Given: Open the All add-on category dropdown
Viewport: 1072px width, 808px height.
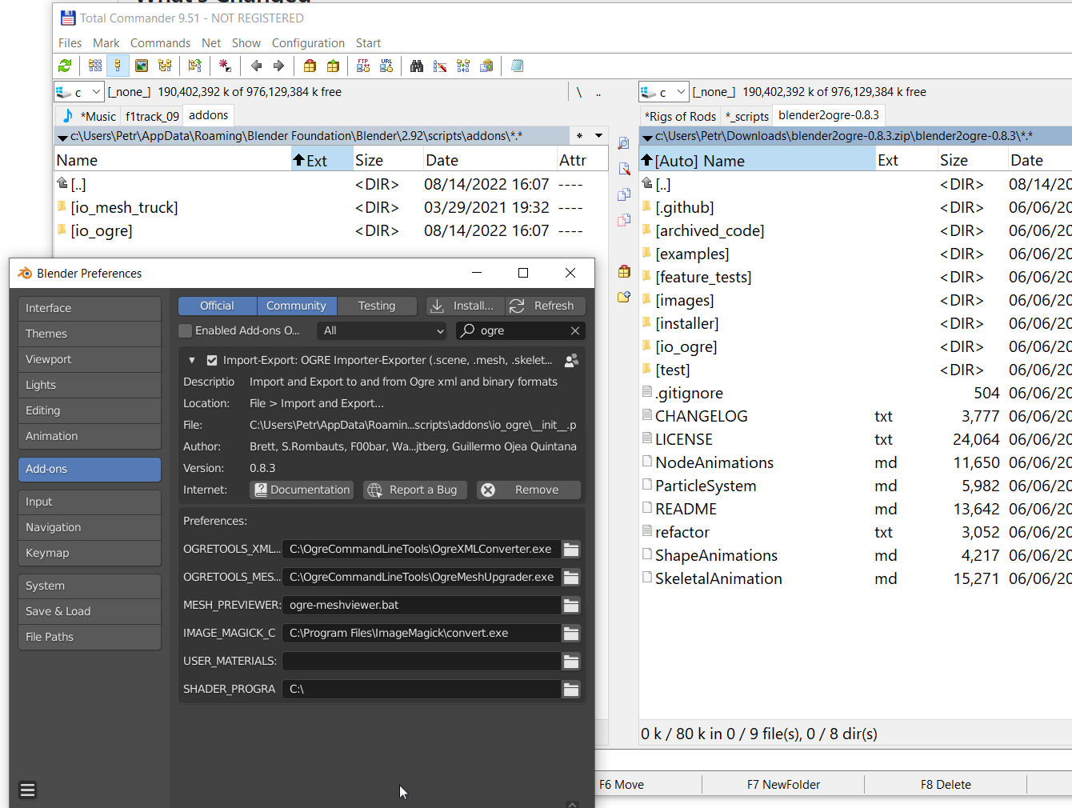Looking at the screenshot, I should tap(382, 330).
